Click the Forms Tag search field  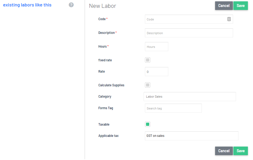click(x=173, y=108)
